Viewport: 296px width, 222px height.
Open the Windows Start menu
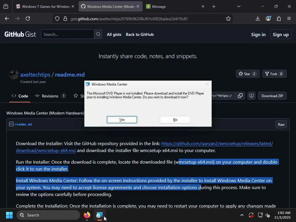(9, 215)
